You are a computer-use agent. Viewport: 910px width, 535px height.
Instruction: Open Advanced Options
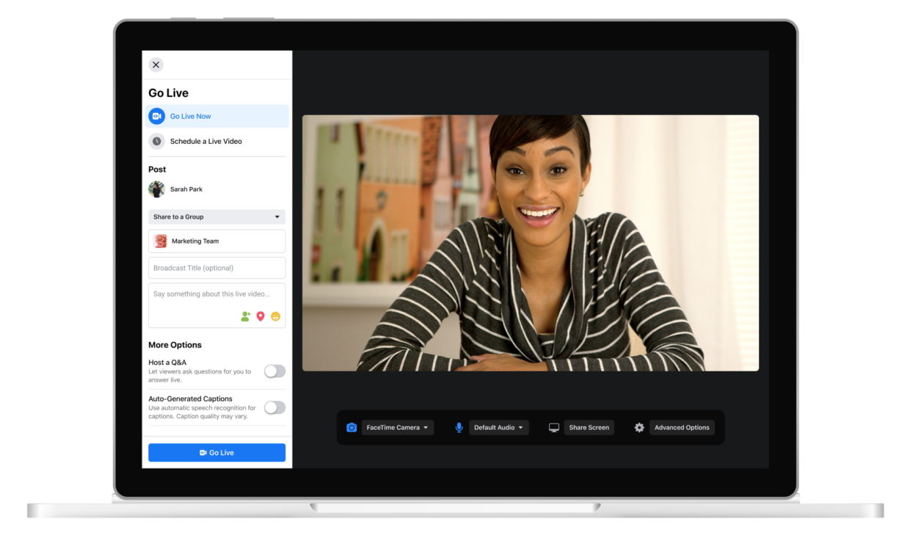pyautogui.click(x=682, y=427)
